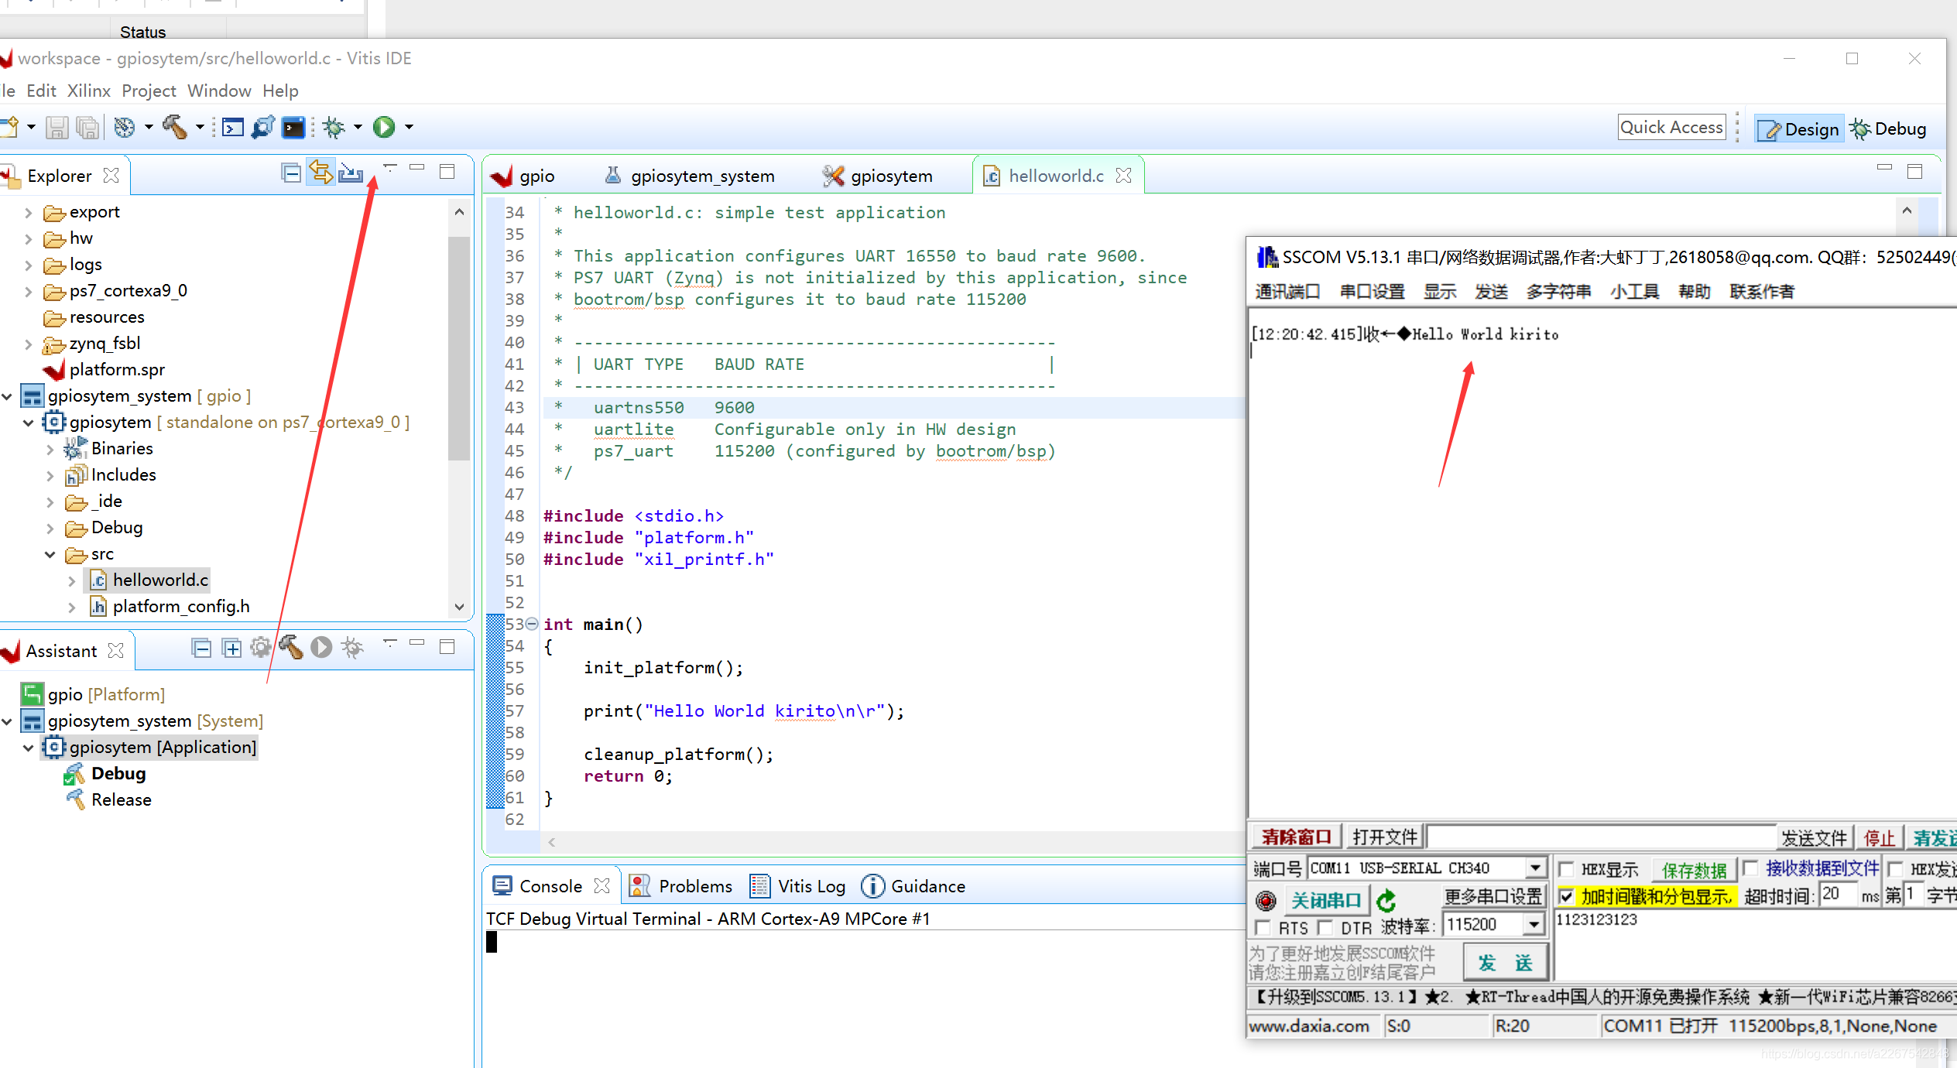Screen dimensions: 1957x1068
Task: Uncheck the 加时间戳和分包显示 checkbox
Action: 1566,896
